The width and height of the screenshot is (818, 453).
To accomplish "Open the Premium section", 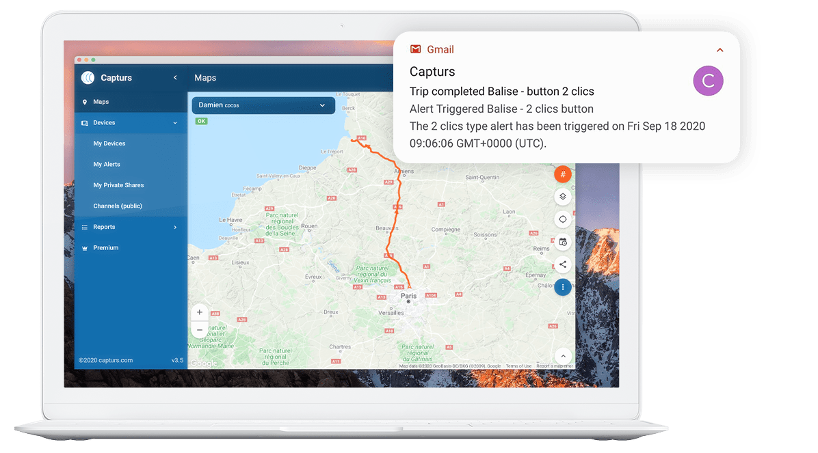I will 131,247.
